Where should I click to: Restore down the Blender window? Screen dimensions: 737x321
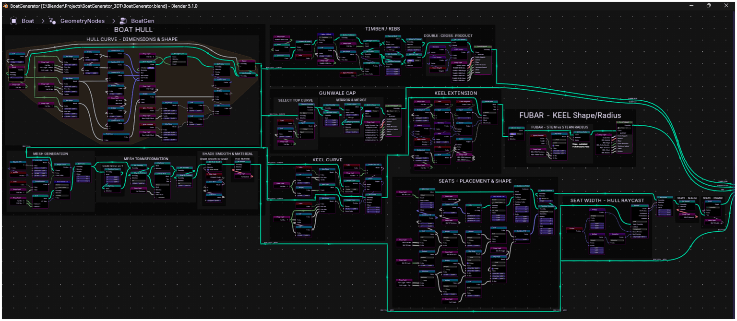pyautogui.click(x=708, y=5)
